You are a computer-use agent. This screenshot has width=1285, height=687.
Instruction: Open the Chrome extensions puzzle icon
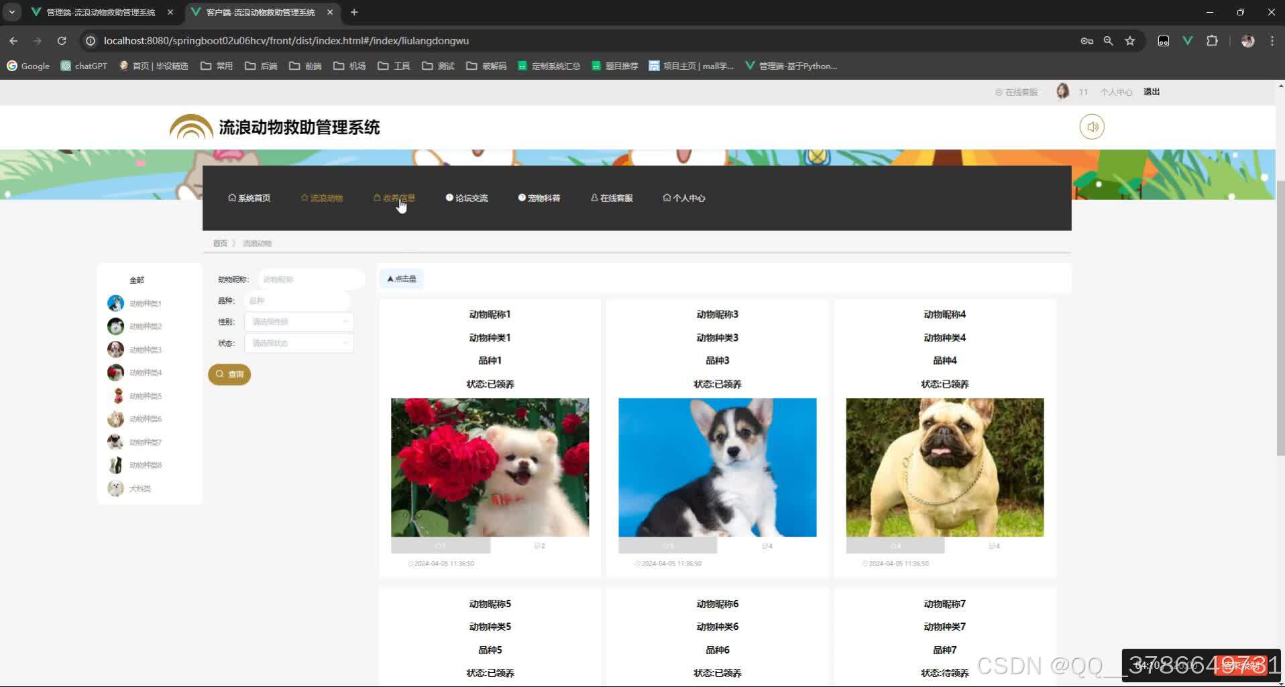pos(1212,41)
